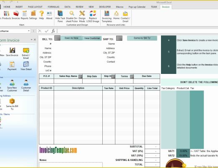
Task: Click the SHIPPING & HANDLING amount cell
Action: pos(152,160)
